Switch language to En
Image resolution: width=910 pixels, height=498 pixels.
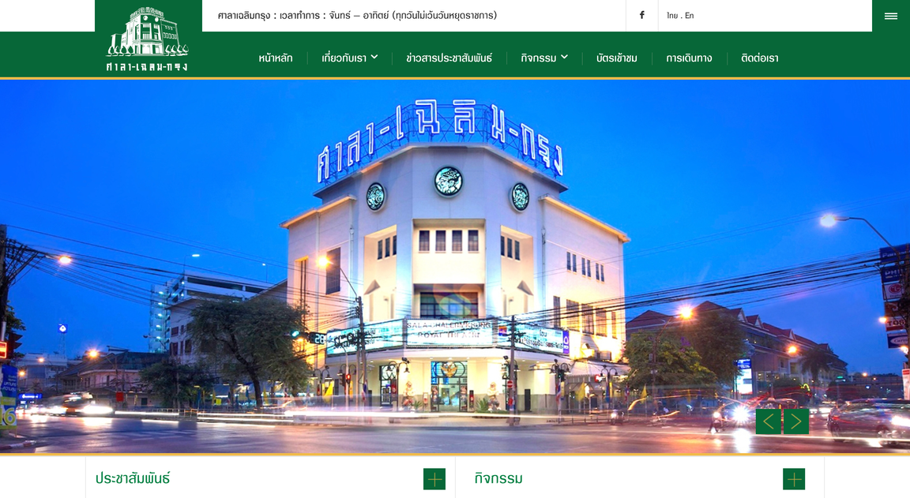click(689, 16)
